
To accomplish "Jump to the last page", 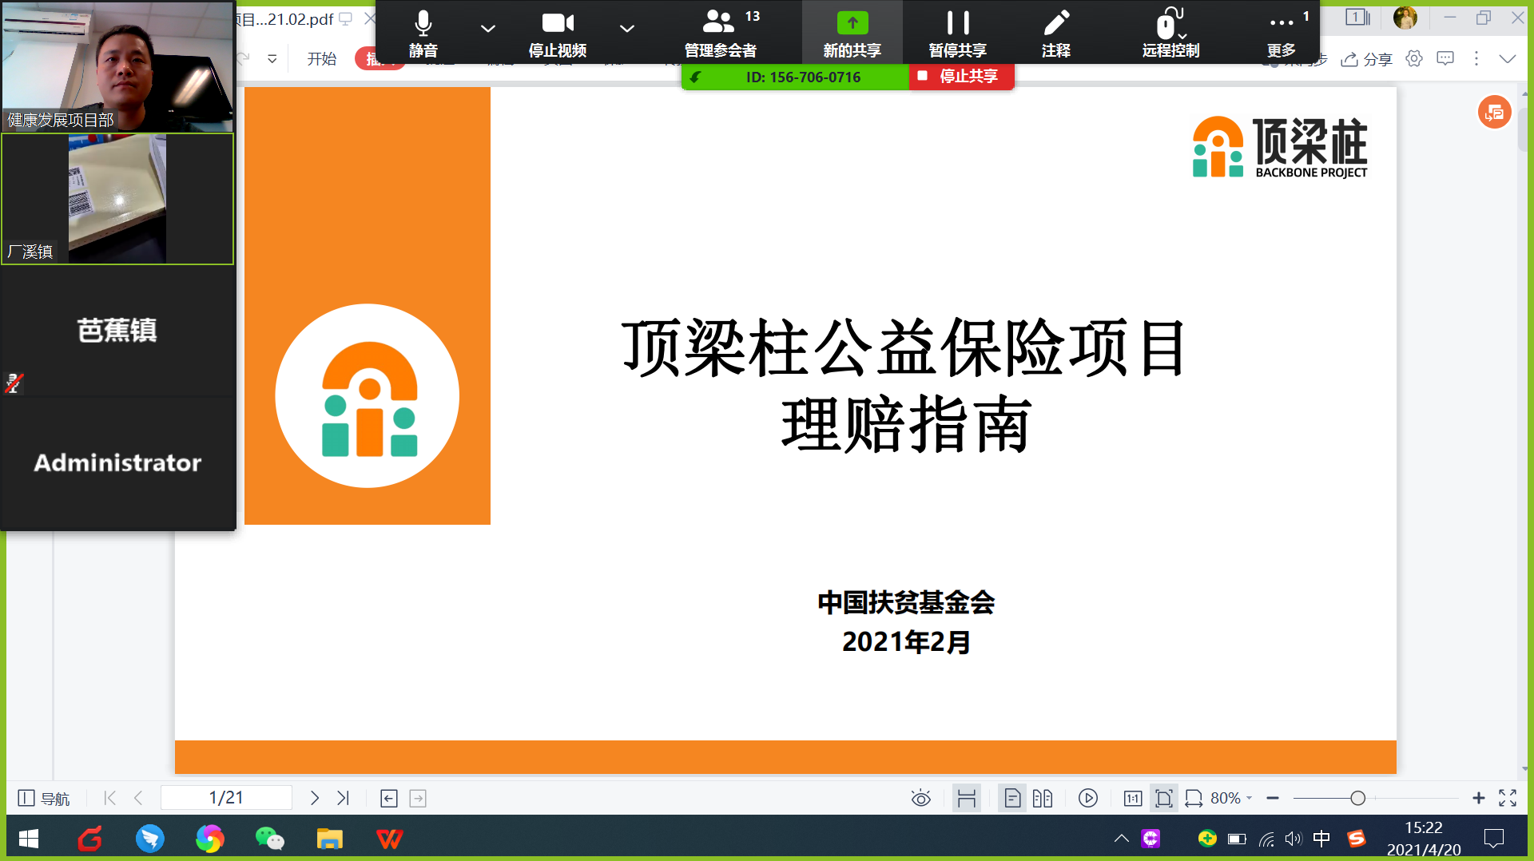I will [x=344, y=798].
